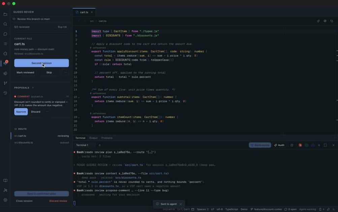Click the Discard review link
The height and width of the screenshot is (212, 338).
click(58, 201)
